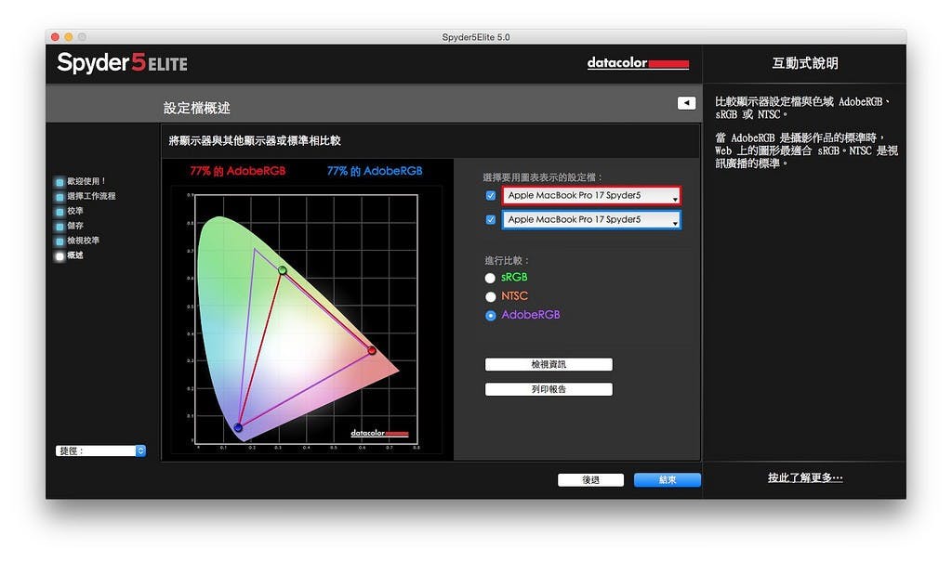952x561 pixels.
Task: Click the 互動式說明 help panel heading
Action: [x=805, y=64]
